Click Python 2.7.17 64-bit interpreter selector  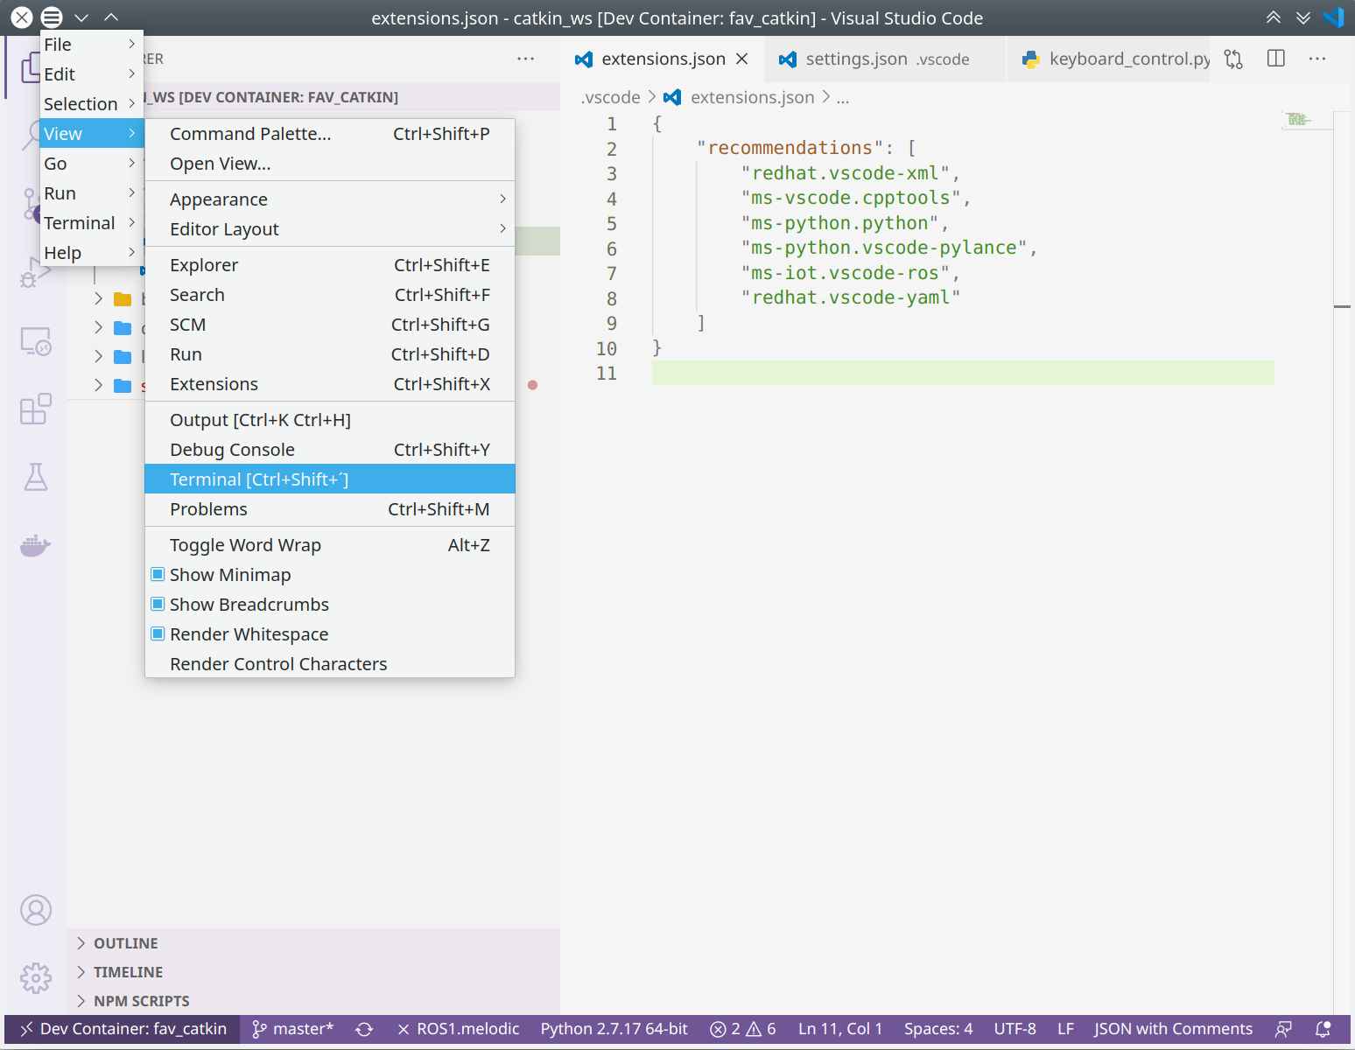pos(614,1029)
